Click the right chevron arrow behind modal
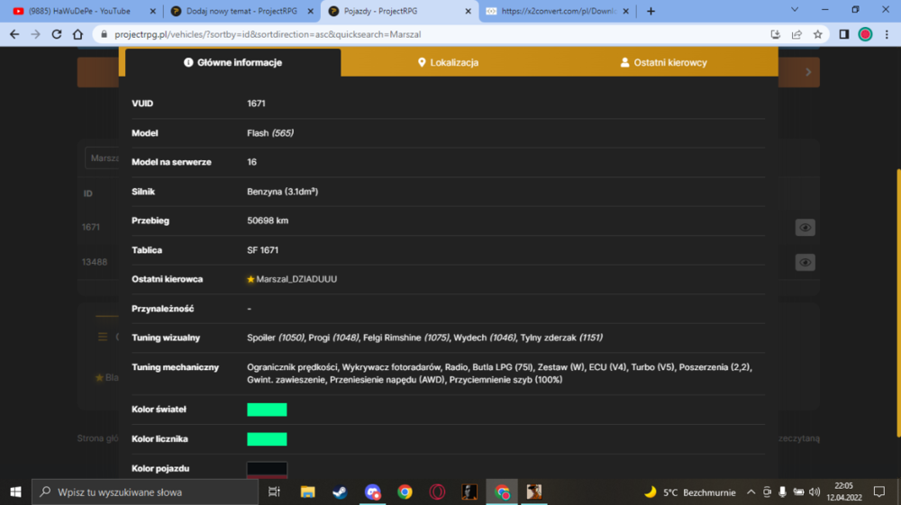901x505 pixels. [808, 72]
